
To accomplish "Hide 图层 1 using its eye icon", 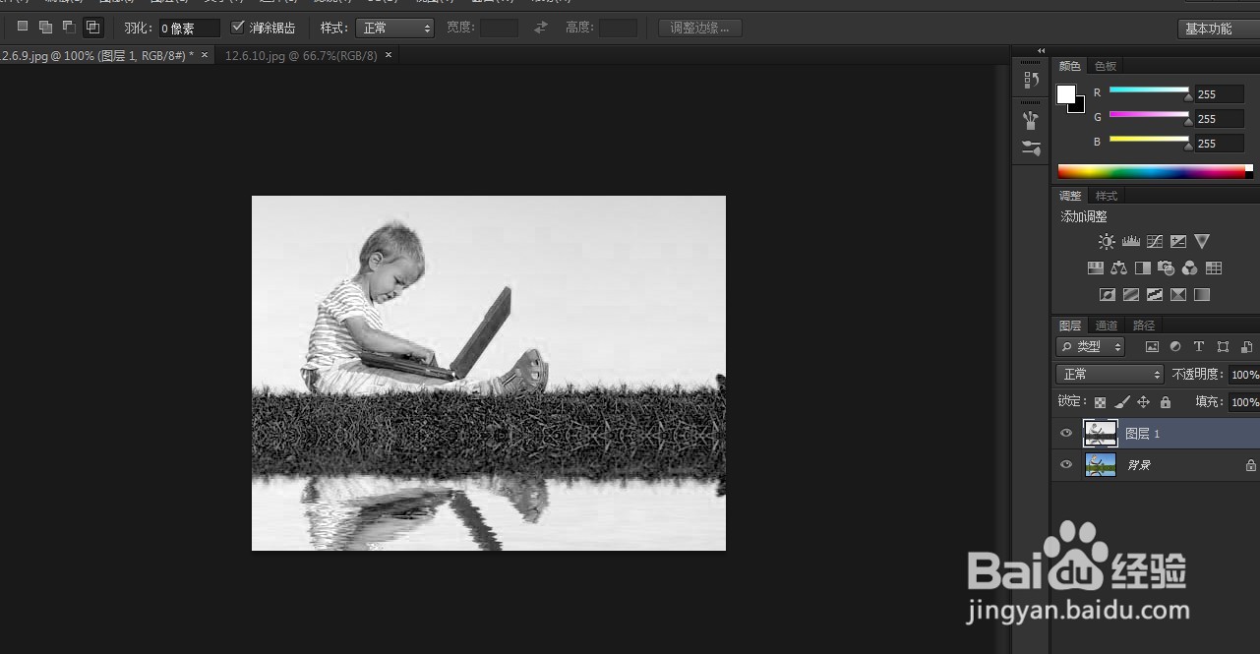I will [1066, 433].
